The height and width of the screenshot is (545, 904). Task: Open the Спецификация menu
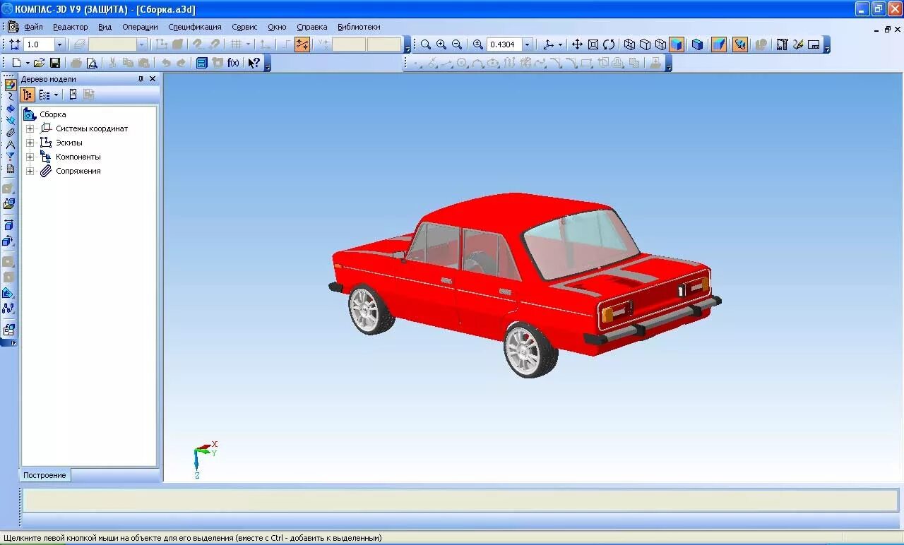point(195,27)
